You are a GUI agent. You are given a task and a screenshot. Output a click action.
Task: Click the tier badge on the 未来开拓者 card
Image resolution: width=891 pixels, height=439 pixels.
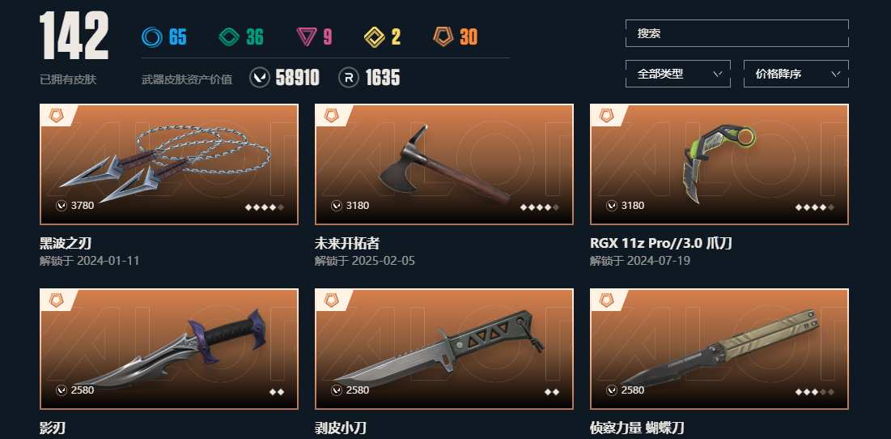pyautogui.click(x=331, y=116)
